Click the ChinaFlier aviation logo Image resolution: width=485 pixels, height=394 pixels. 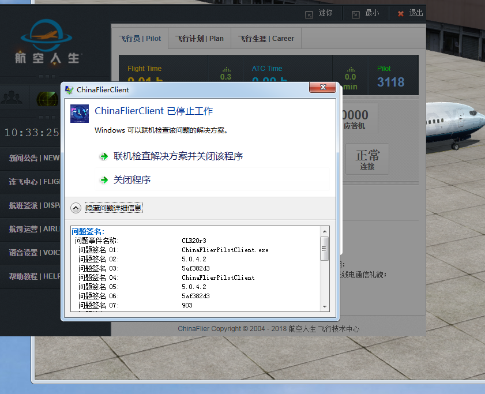(x=47, y=42)
